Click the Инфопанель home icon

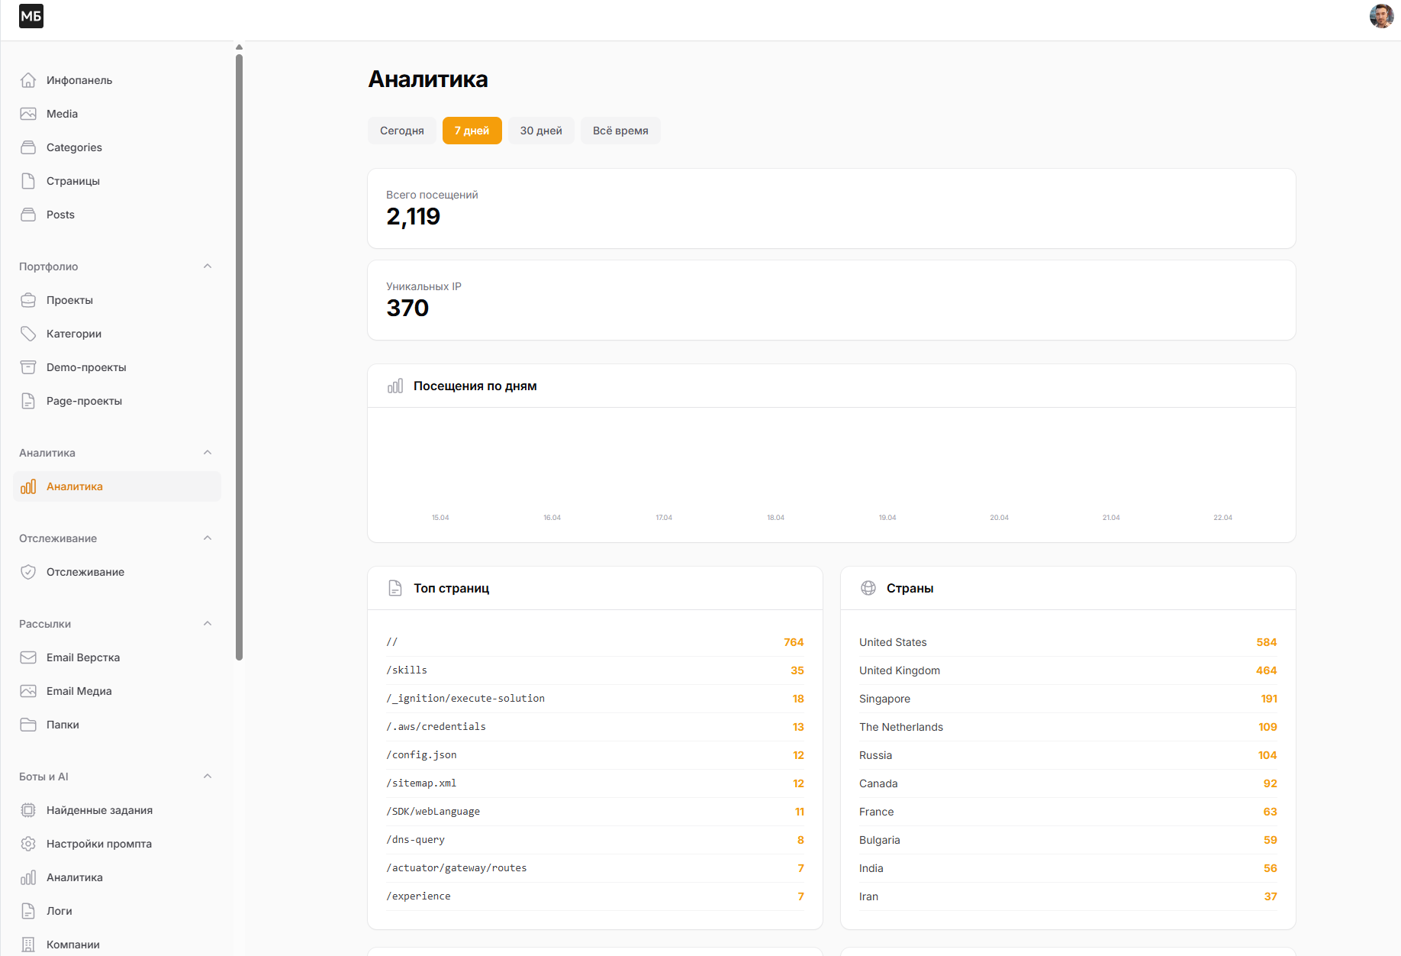28,80
